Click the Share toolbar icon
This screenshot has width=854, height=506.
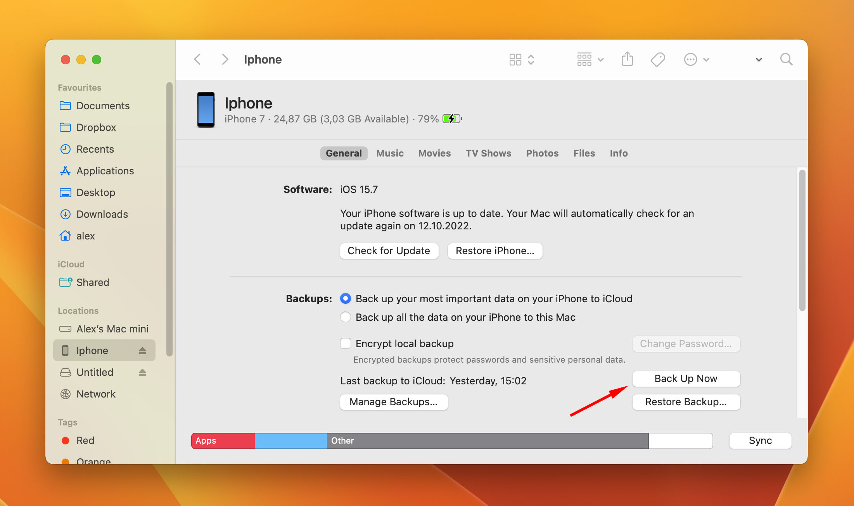pos(627,59)
